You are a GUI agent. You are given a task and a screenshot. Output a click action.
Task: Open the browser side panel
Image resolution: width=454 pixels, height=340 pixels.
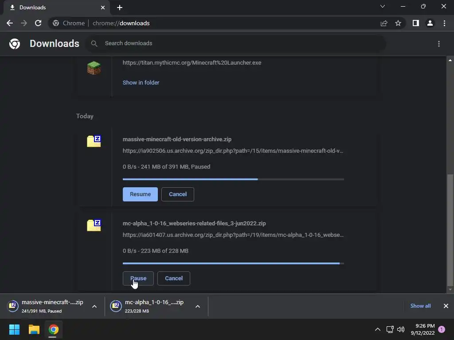(416, 23)
